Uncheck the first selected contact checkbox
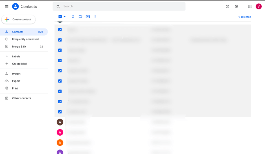 click(60, 30)
